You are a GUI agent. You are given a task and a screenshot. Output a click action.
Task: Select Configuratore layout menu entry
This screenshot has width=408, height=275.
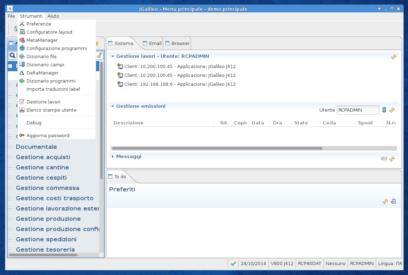click(56, 32)
